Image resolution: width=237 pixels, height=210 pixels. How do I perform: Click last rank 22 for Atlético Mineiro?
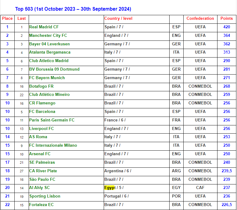22,95
